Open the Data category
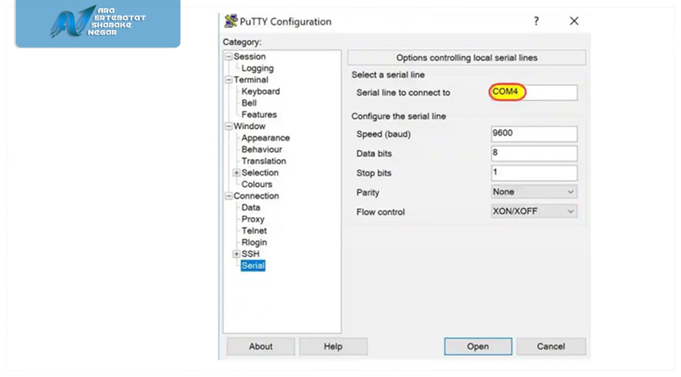The image size is (681, 377). [251, 207]
